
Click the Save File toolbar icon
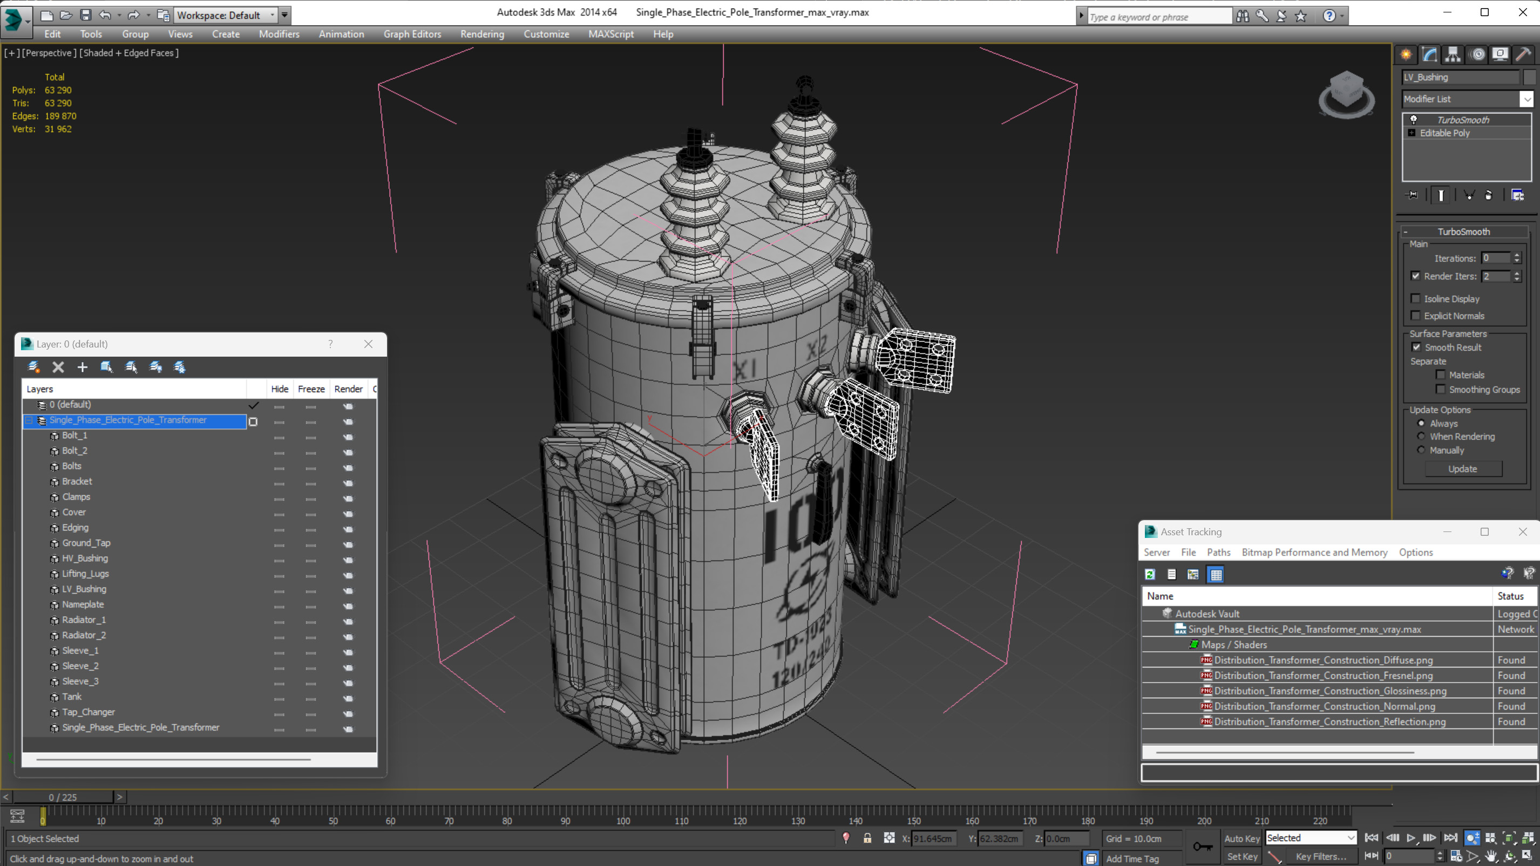coord(85,15)
